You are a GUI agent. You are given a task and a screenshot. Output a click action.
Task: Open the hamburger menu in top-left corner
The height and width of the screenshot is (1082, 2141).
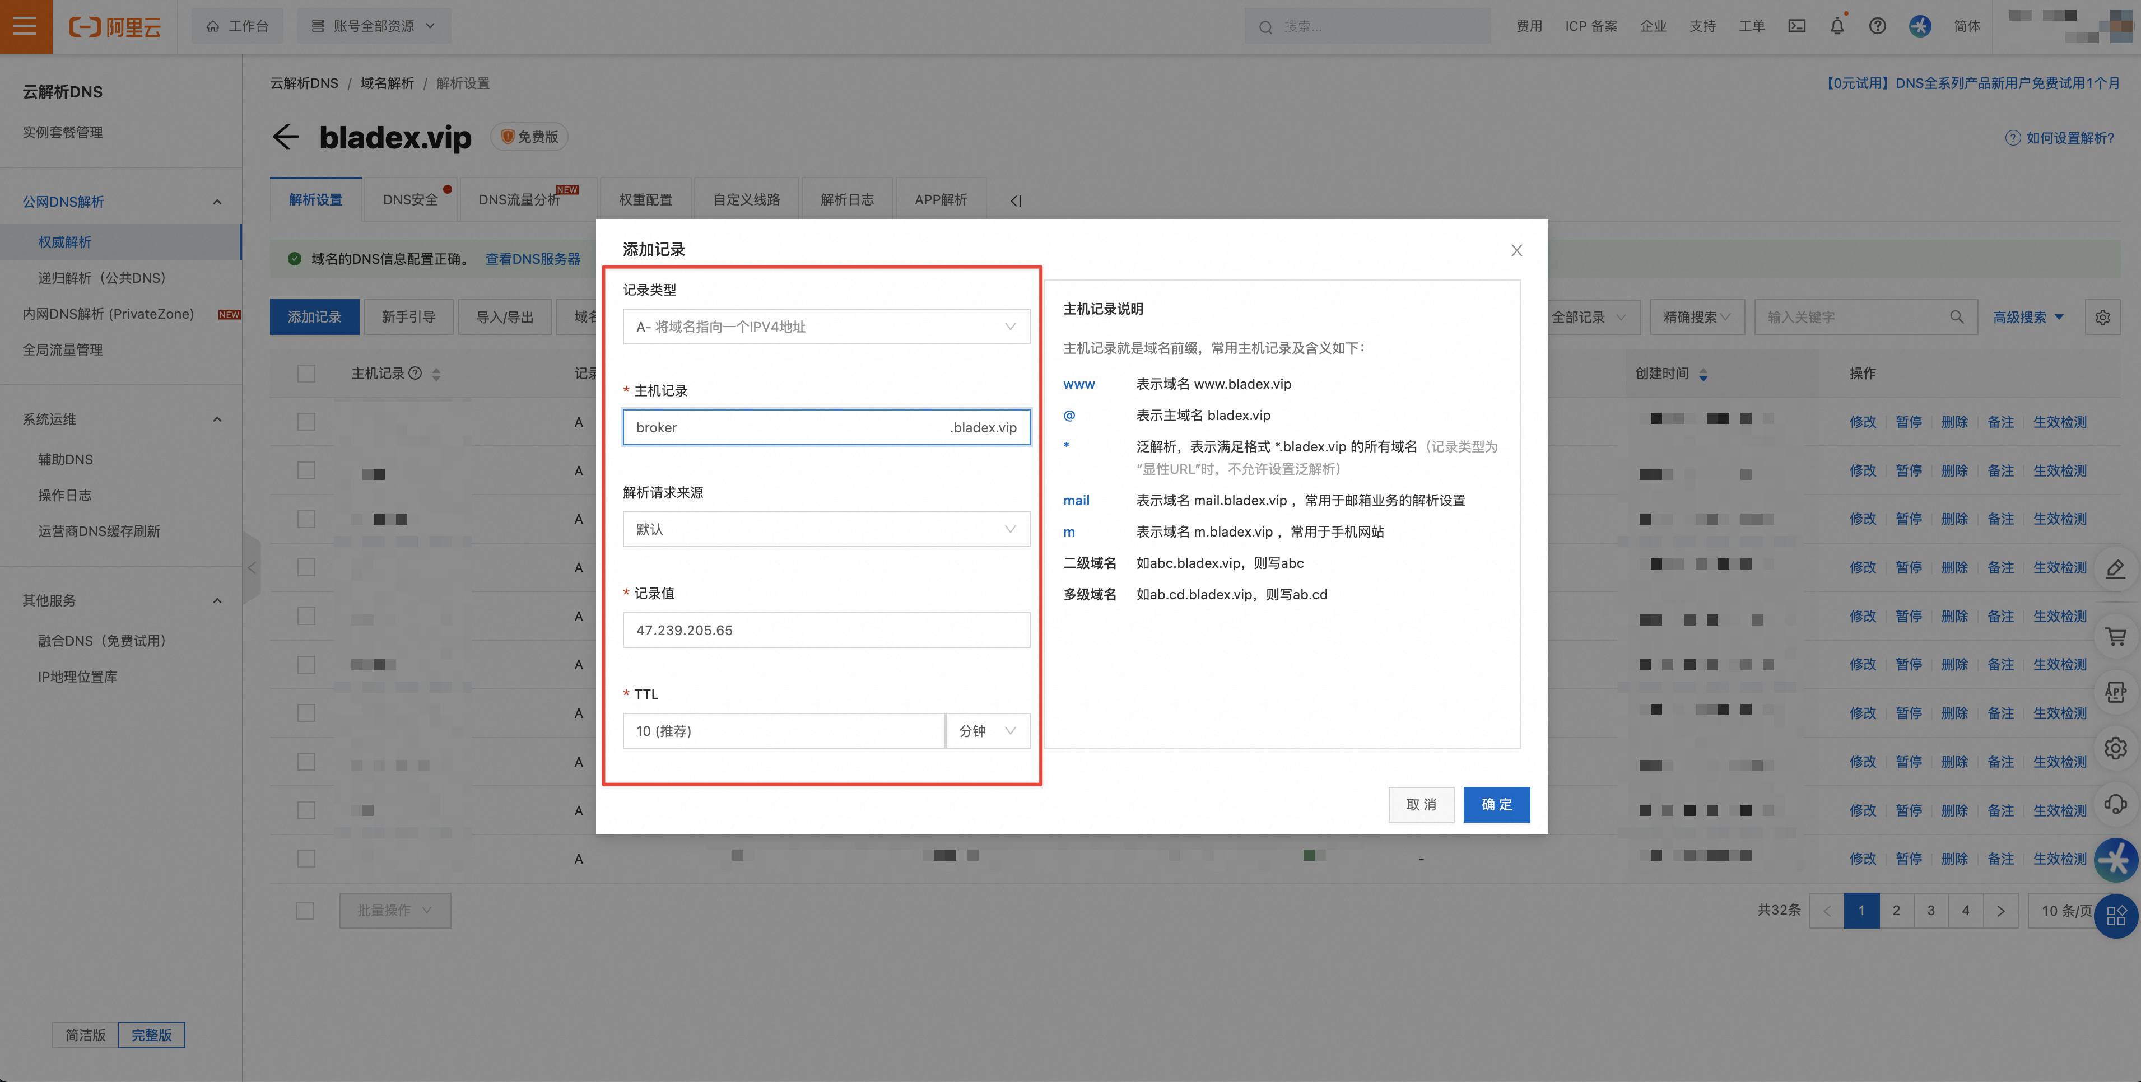(x=25, y=26)
